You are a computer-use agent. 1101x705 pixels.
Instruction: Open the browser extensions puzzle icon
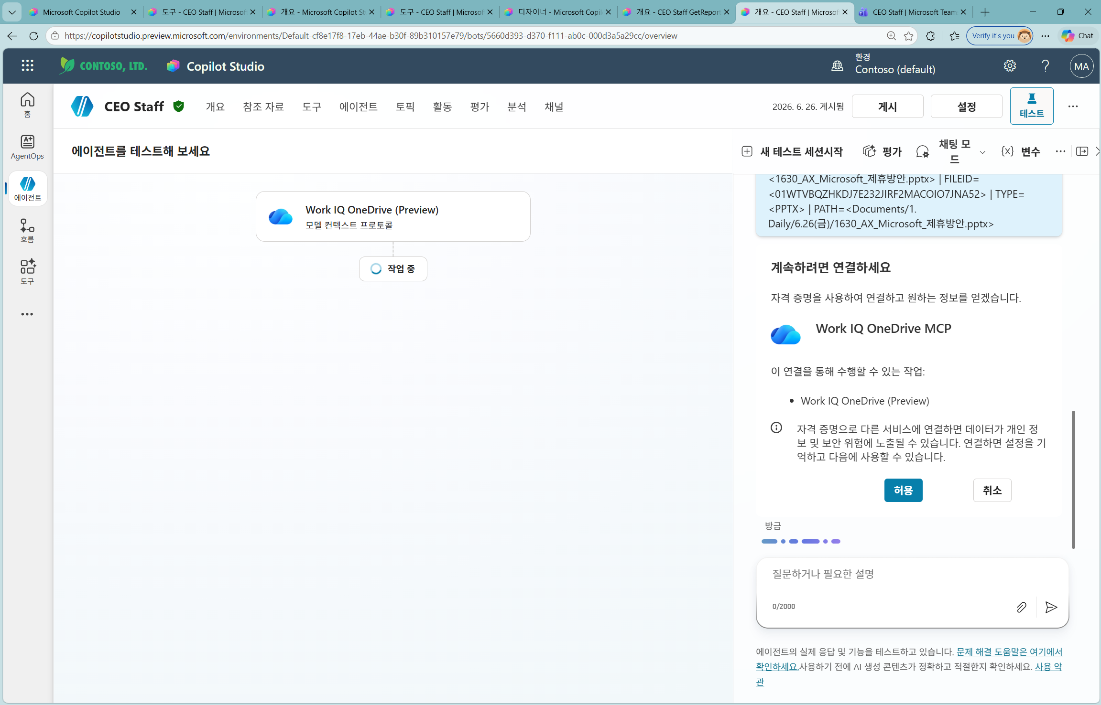[930, 36]
